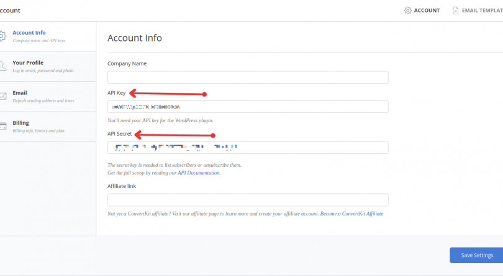Open the EMAIL TEMPLATES tab

click(478, 11)
